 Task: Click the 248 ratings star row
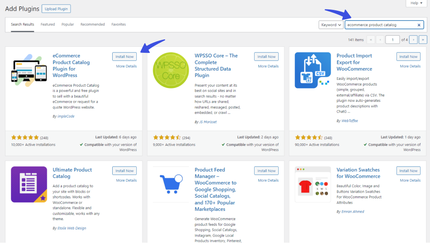(x=25, y=137)
